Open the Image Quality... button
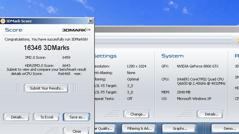Screen dimensions: 239x134 pyautogui.click(x=105, y=128)
